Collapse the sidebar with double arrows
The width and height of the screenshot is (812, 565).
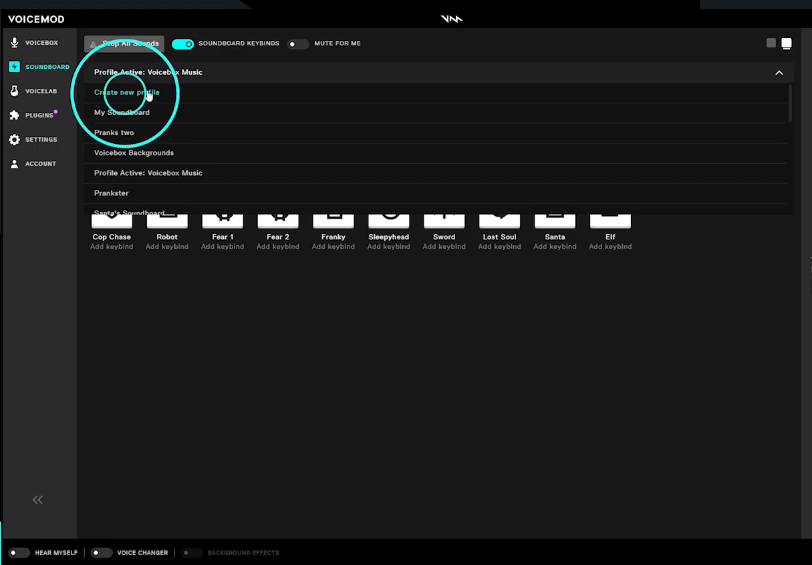pyautogui.click(x=37, y=500)
